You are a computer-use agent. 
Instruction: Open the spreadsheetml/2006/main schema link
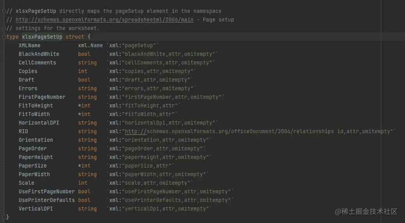click(105, 20)
